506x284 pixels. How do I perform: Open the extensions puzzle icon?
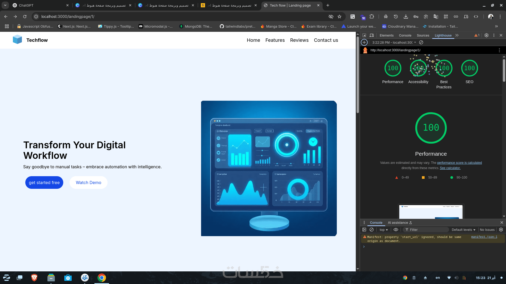tap(372, 17)
